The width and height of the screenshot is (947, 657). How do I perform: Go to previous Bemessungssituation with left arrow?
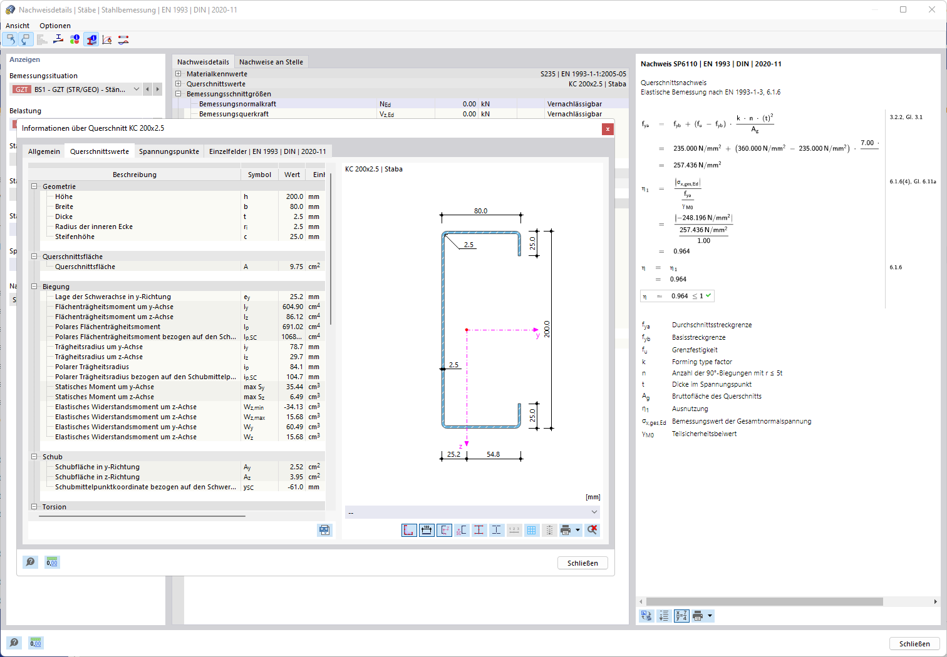(148, 89)
